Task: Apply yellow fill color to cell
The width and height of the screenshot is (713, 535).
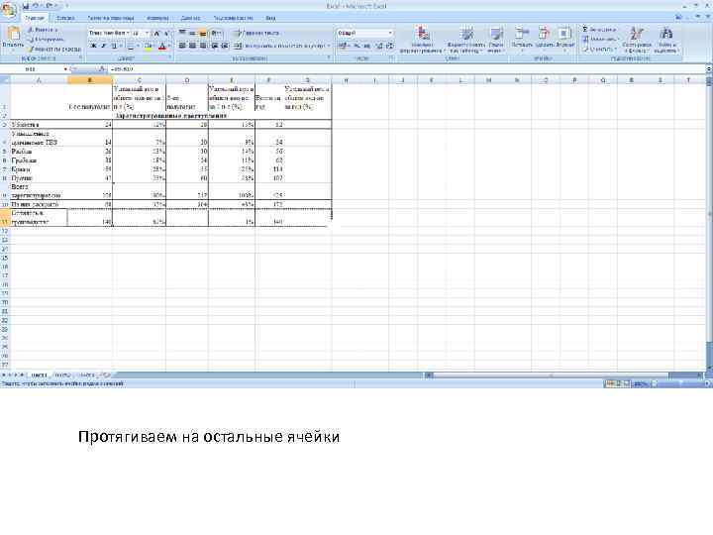Action: [x=148, y=46]
